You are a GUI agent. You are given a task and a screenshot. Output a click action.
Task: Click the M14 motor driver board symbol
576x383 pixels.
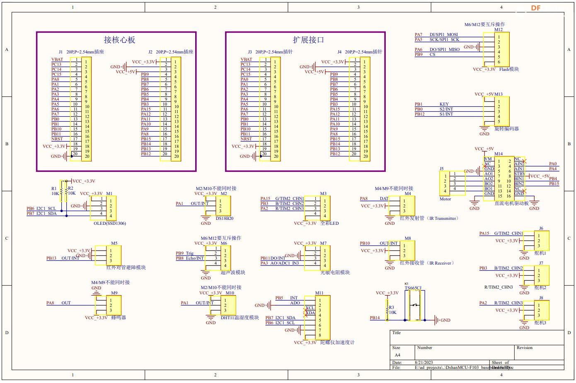[x=504, y=179]
